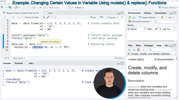The image size is (179, 100).
Task: Click the Create Project icon
Action: click(x=10, y=7)
